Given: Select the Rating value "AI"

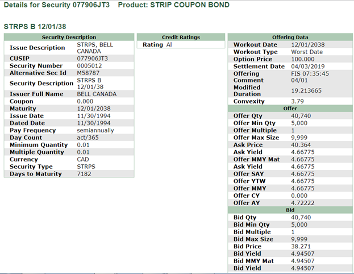Looking at the screenshot, I should click(169, 45).
